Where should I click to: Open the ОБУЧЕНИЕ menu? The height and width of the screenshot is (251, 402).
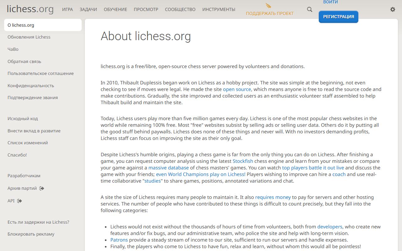(x=116, y=9)
